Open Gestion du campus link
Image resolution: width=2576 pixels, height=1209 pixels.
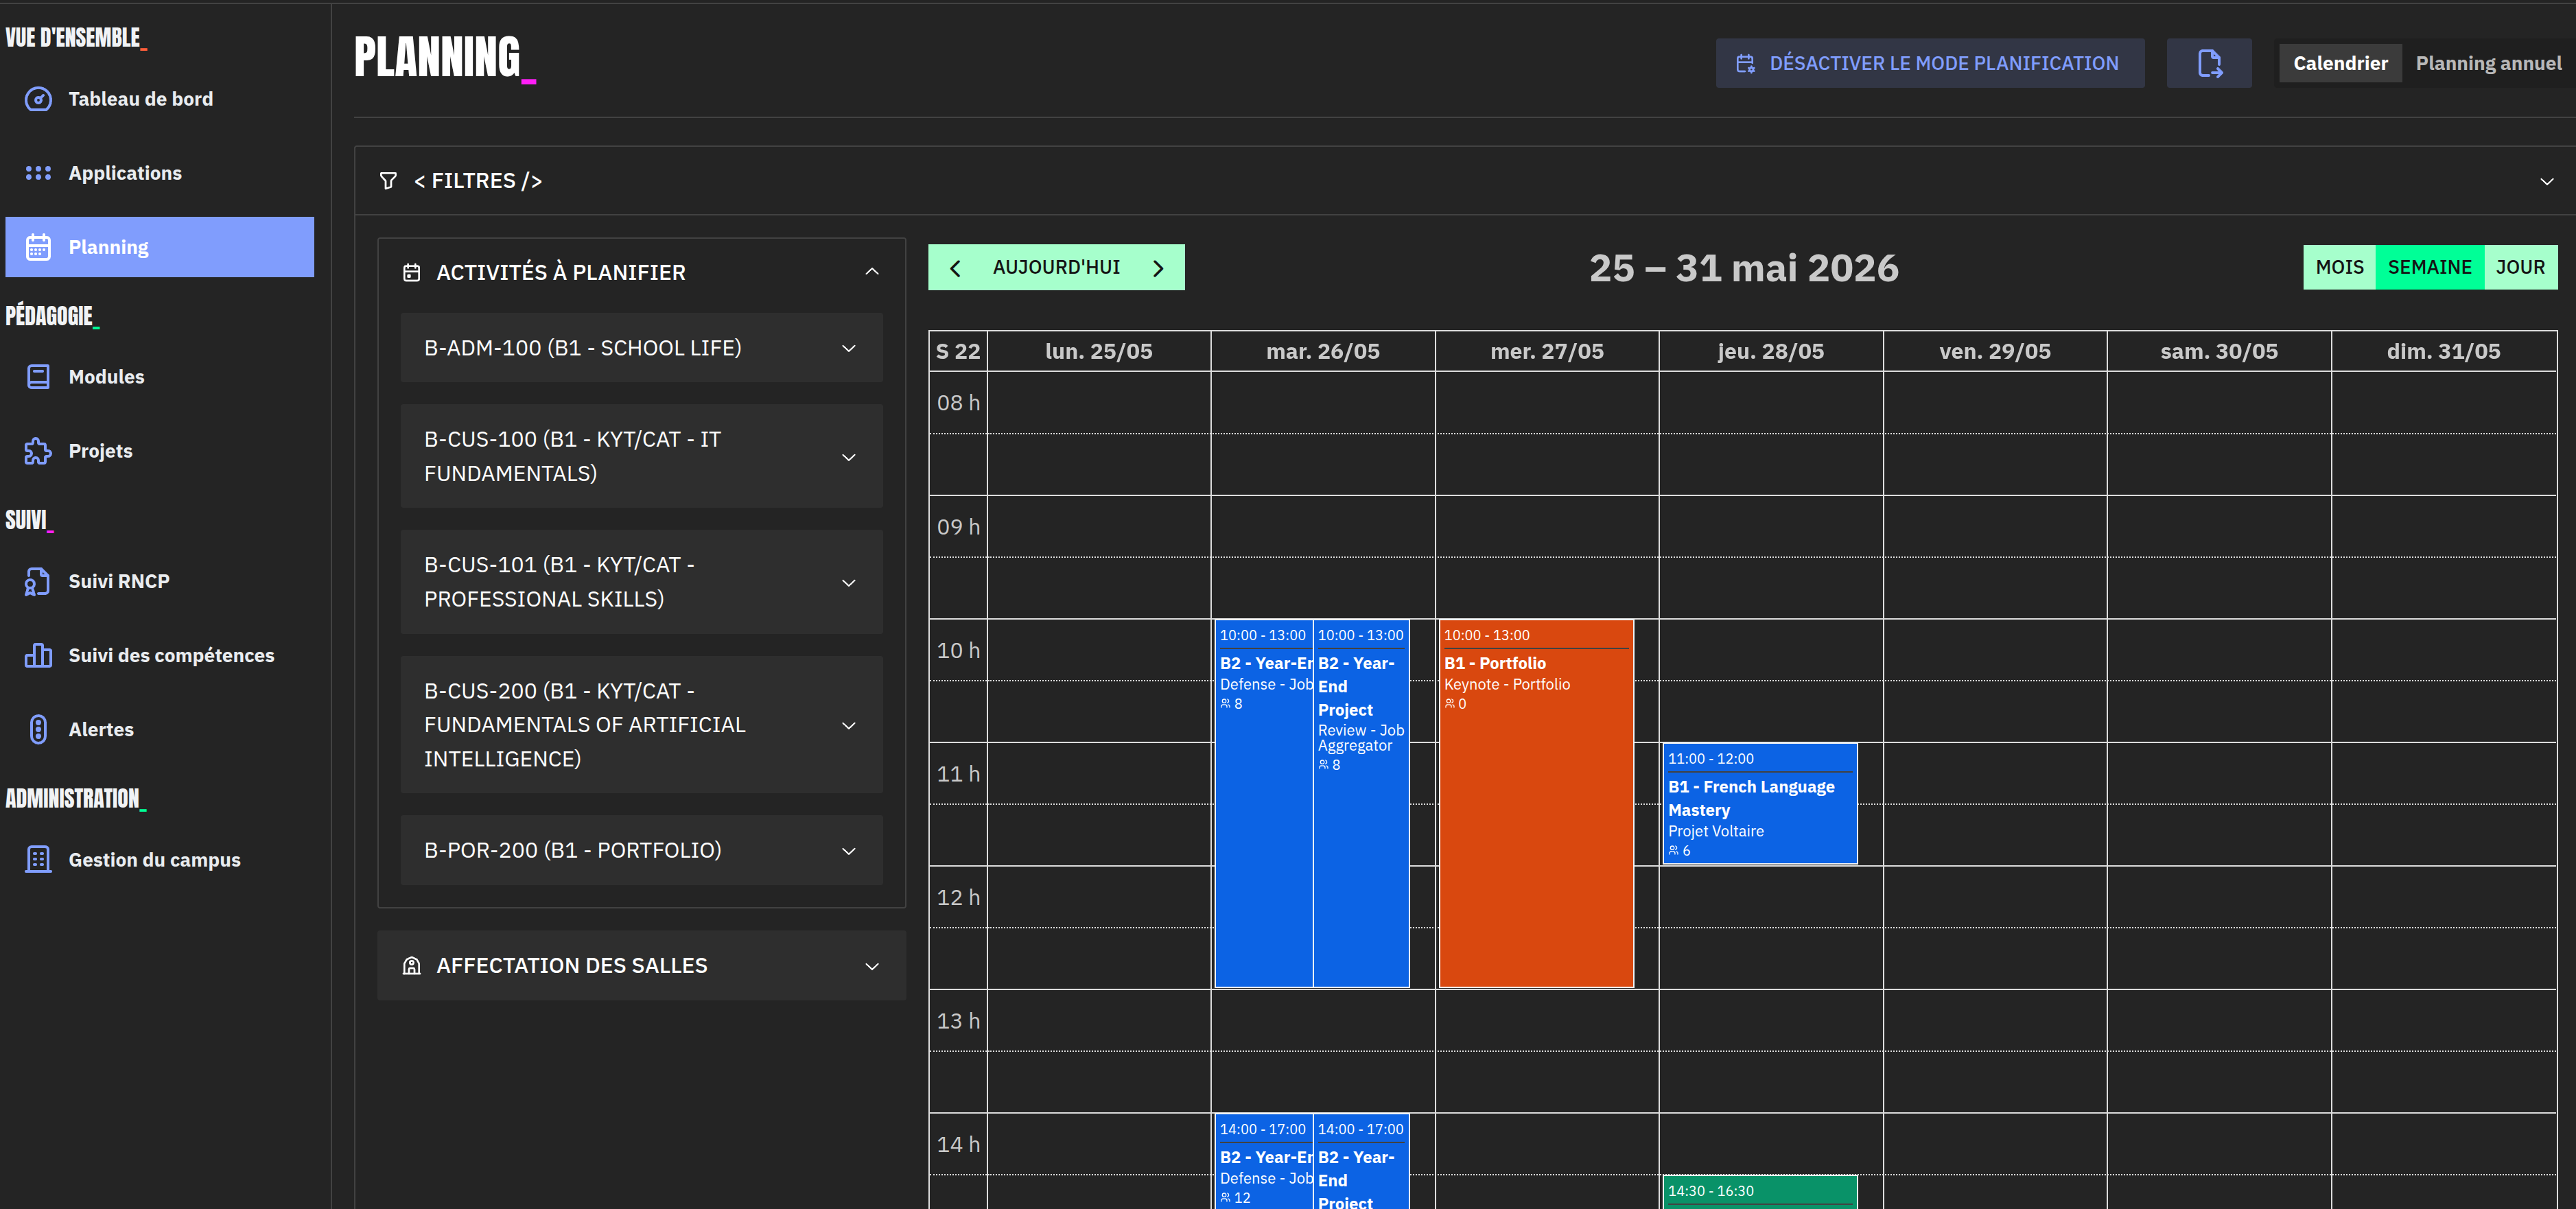click(x=160, y=859)
